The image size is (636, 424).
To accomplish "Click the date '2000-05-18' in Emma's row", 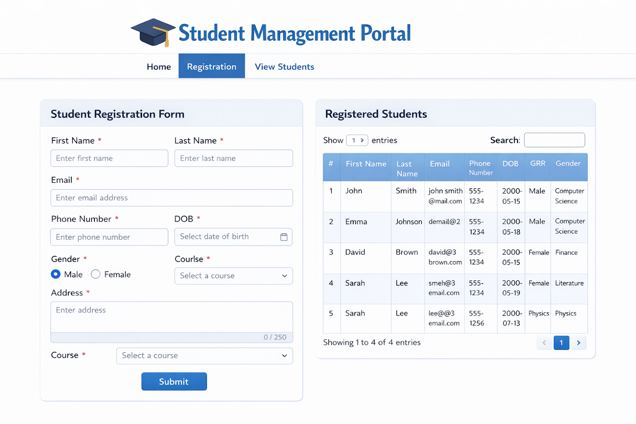I will (512, 227).
